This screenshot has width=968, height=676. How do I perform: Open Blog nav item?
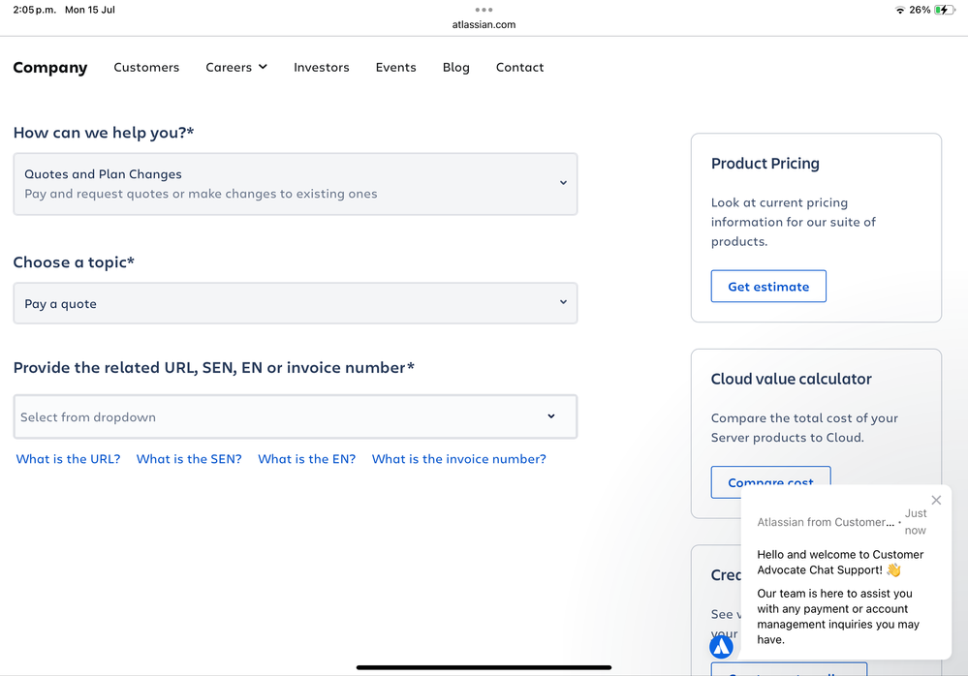pyautogui.click(x=455, y=67)
